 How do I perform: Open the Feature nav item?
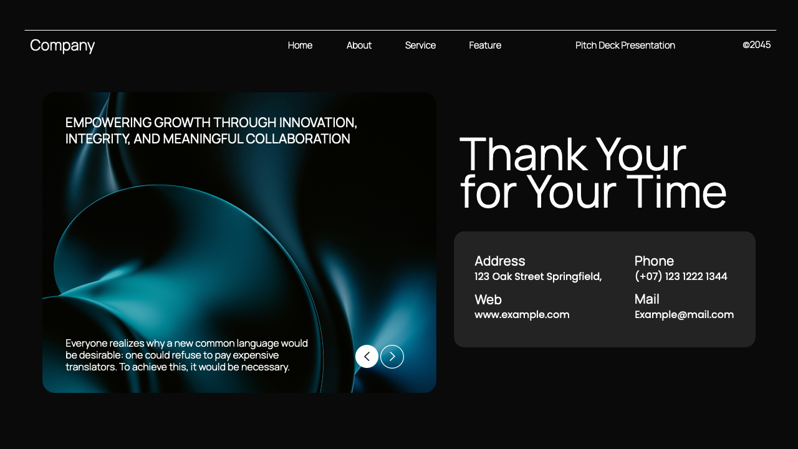(485, 46)
